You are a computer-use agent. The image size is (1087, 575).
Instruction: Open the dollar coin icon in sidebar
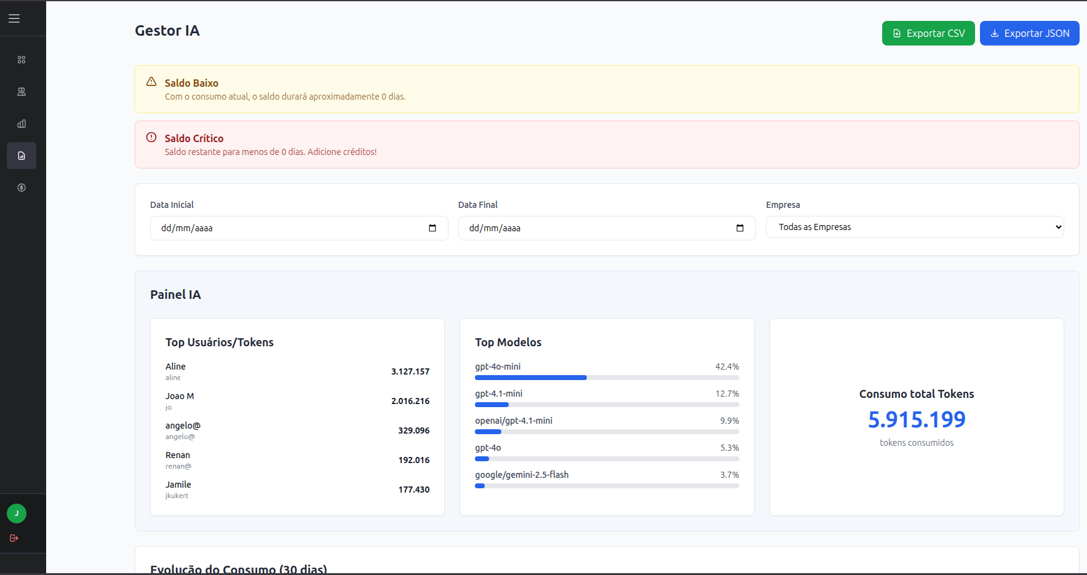22,188
